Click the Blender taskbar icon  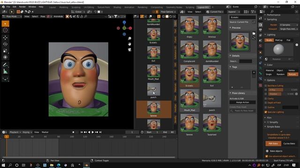(86, 165)
